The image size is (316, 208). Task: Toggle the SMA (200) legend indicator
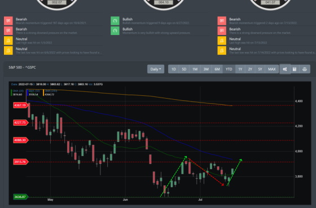coord(50,92)
